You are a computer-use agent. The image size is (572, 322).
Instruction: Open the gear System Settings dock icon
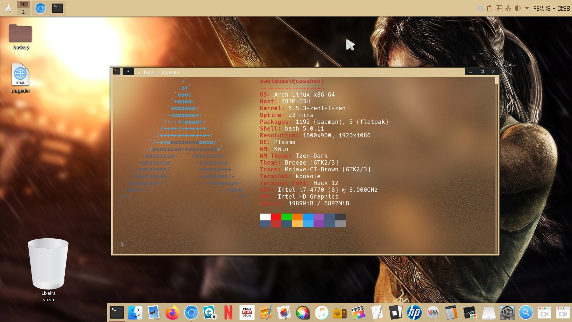(x=507, y=313)
